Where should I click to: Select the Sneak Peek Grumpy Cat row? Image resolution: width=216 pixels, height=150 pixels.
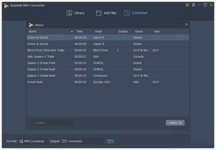tap(108, 82)
